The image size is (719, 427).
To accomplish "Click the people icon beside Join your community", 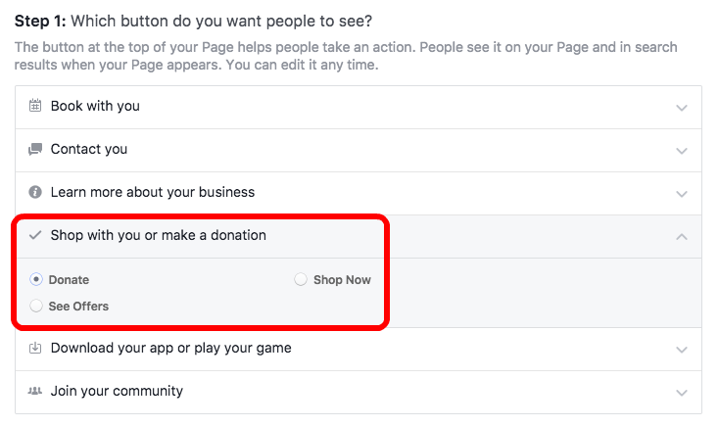I will click(35, 391).
